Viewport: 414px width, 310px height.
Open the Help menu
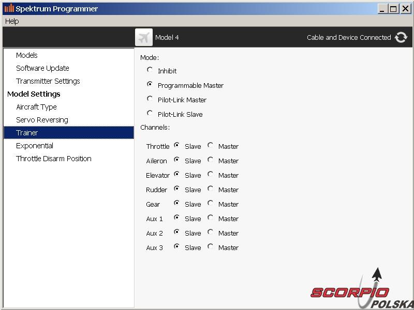coord(12,21)
